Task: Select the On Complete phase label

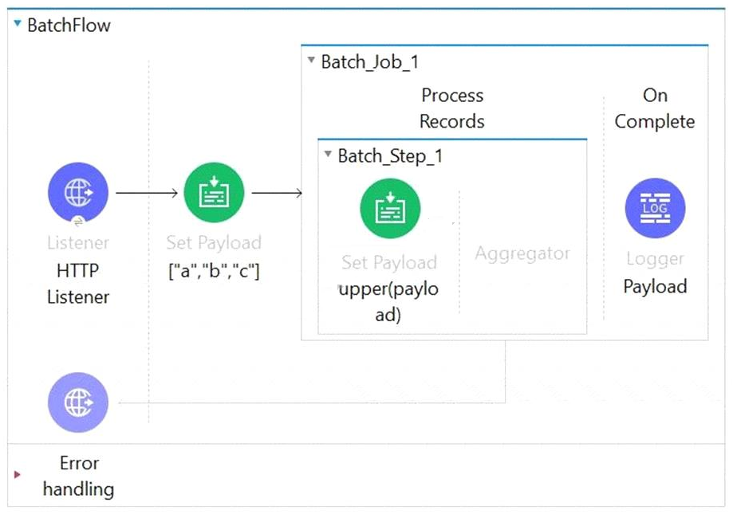Action: [655, 108]
